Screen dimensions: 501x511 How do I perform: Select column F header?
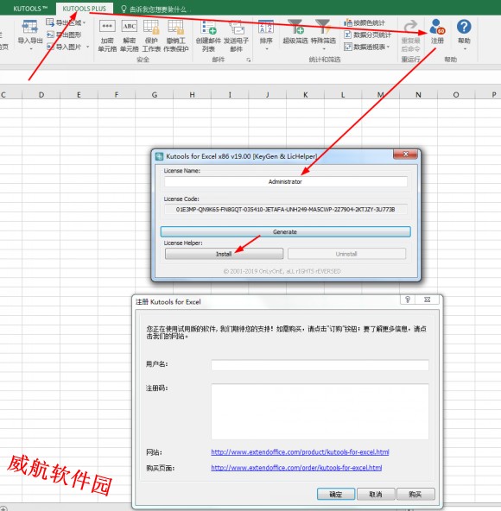pos(117,95)
